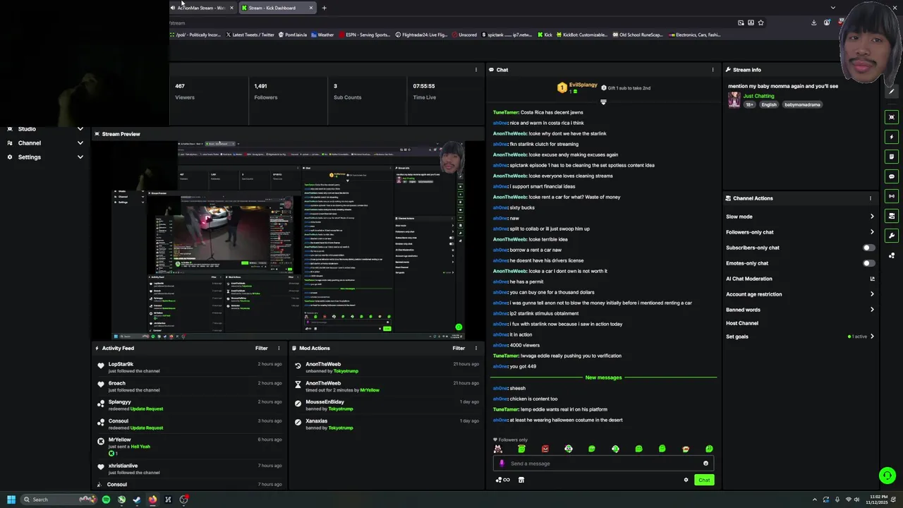This screenshot has height=508, width=903.
Task: Show hidden system tray icons
Action: (x=814, y=500)
